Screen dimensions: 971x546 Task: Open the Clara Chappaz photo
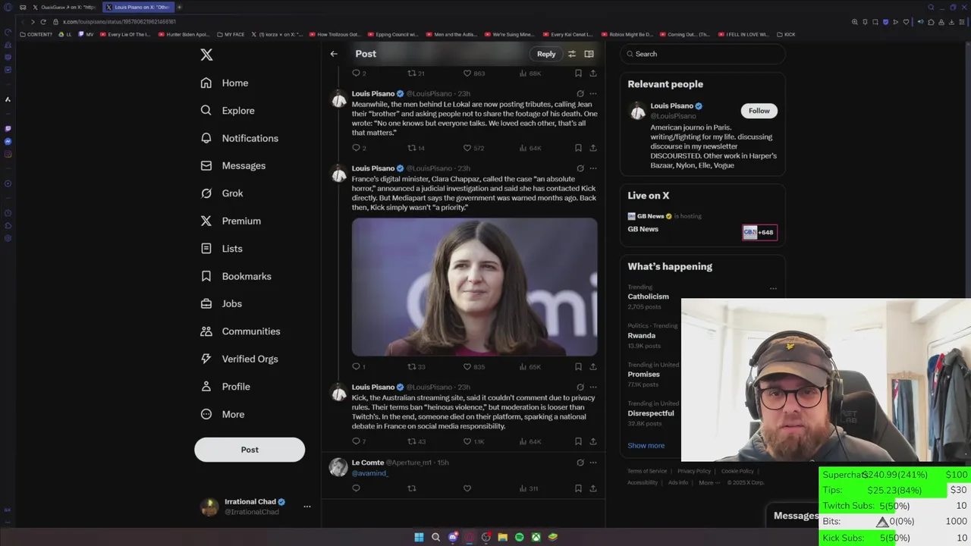pos(474,287)
